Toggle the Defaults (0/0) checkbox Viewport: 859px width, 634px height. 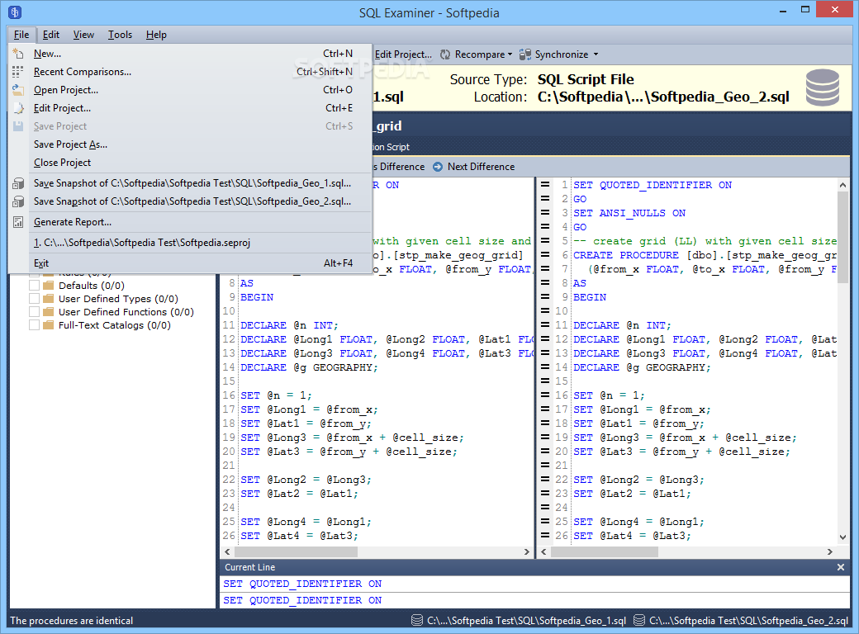(x=34, y=286)
